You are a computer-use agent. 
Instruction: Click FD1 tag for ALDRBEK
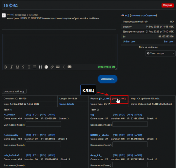coord(35,115)
